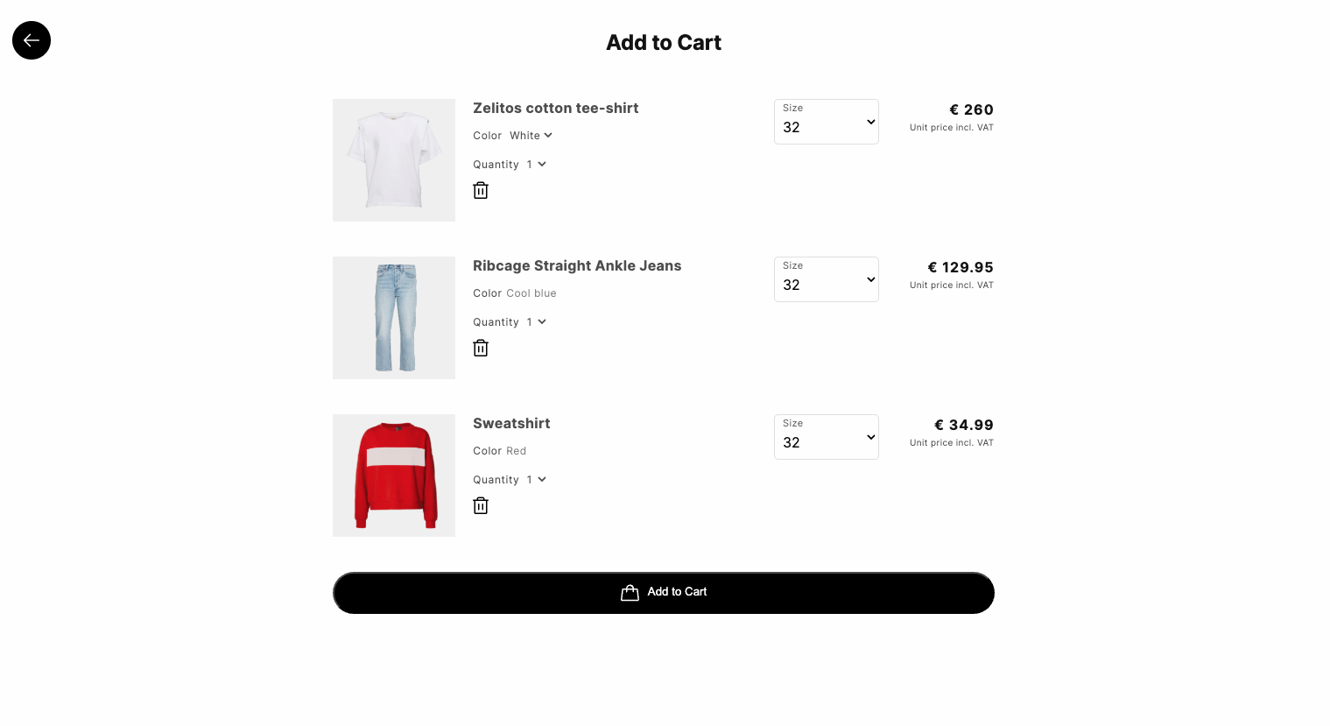Expand the Sweatshirt Quantity dropdown
1330x726 pixels.
point(537,480)
